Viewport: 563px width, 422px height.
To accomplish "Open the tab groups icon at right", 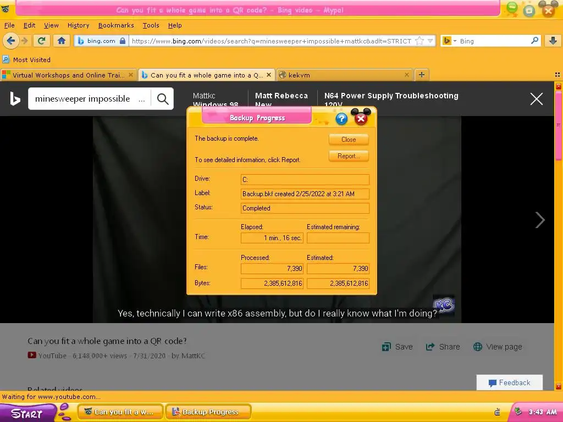I will point(558,75).
